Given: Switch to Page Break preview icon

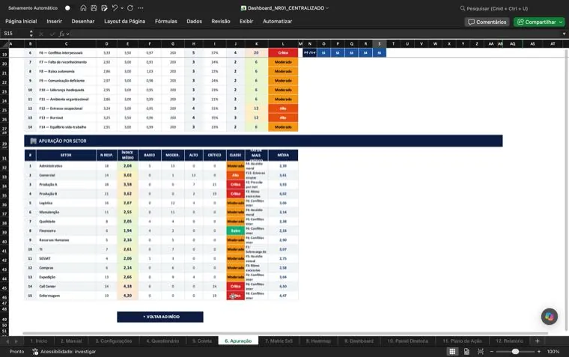Looking at the screenshot, I should pyautogui.click(x=481, y=352).
